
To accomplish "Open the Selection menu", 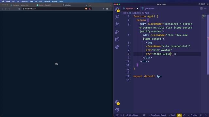I will coord(24,1).
